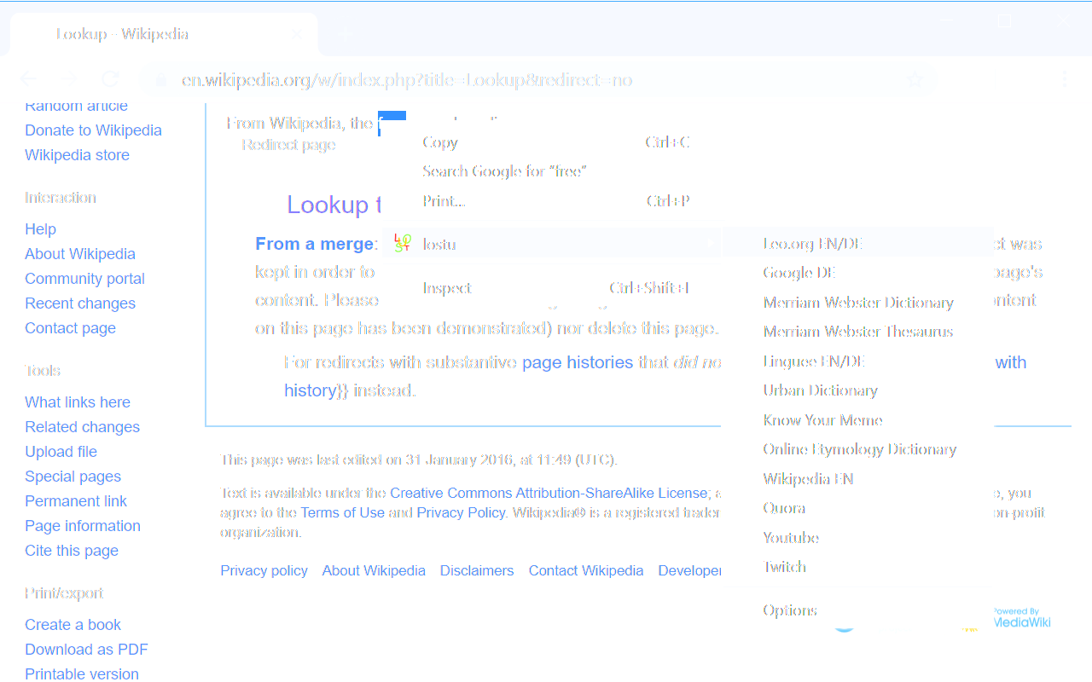
Task: Open the Disclaimers footer link
Action: (477, 571)
